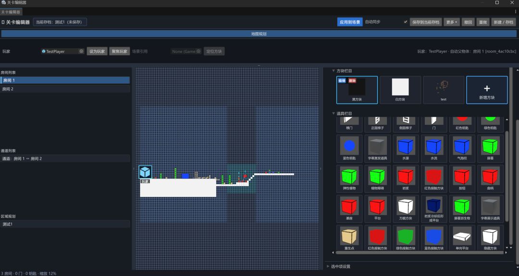Viewport: 519px width, 276px height.
Task: Select 房间 1 in room list
Action: pos(65,80)
